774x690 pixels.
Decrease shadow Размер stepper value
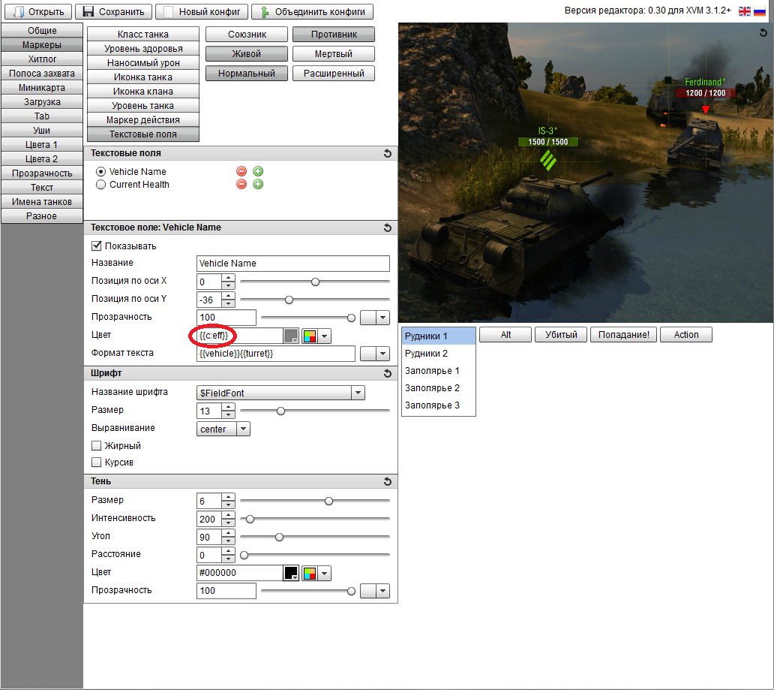pyautogui.click(x=228, y=505)
